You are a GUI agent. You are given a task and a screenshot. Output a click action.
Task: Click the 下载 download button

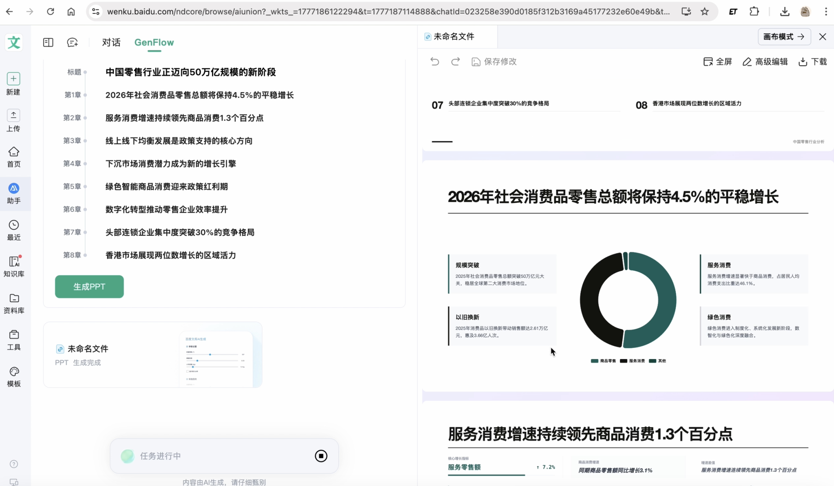[x=813, y=62]
